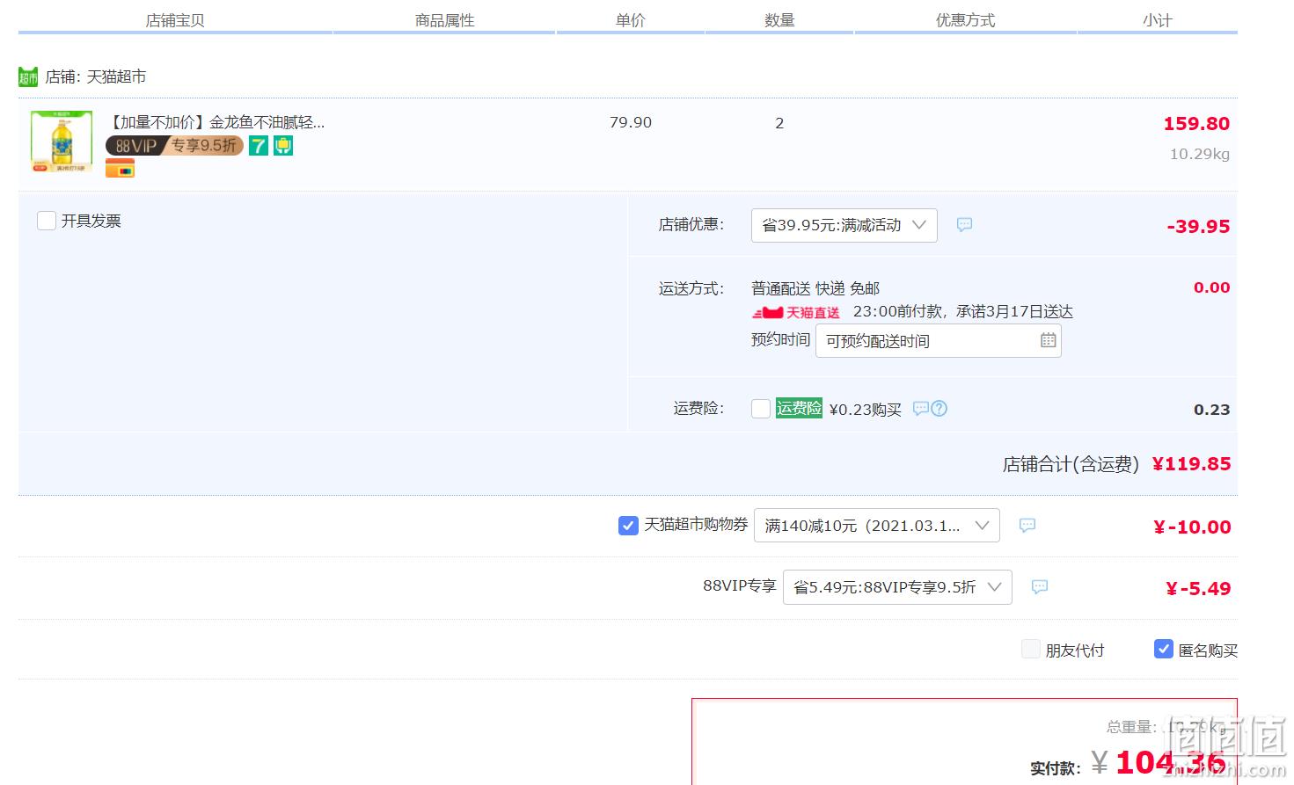Click the freight insurance question mark icon
This screenshot has height=785, width=1294.
click(x=939, y=409)
